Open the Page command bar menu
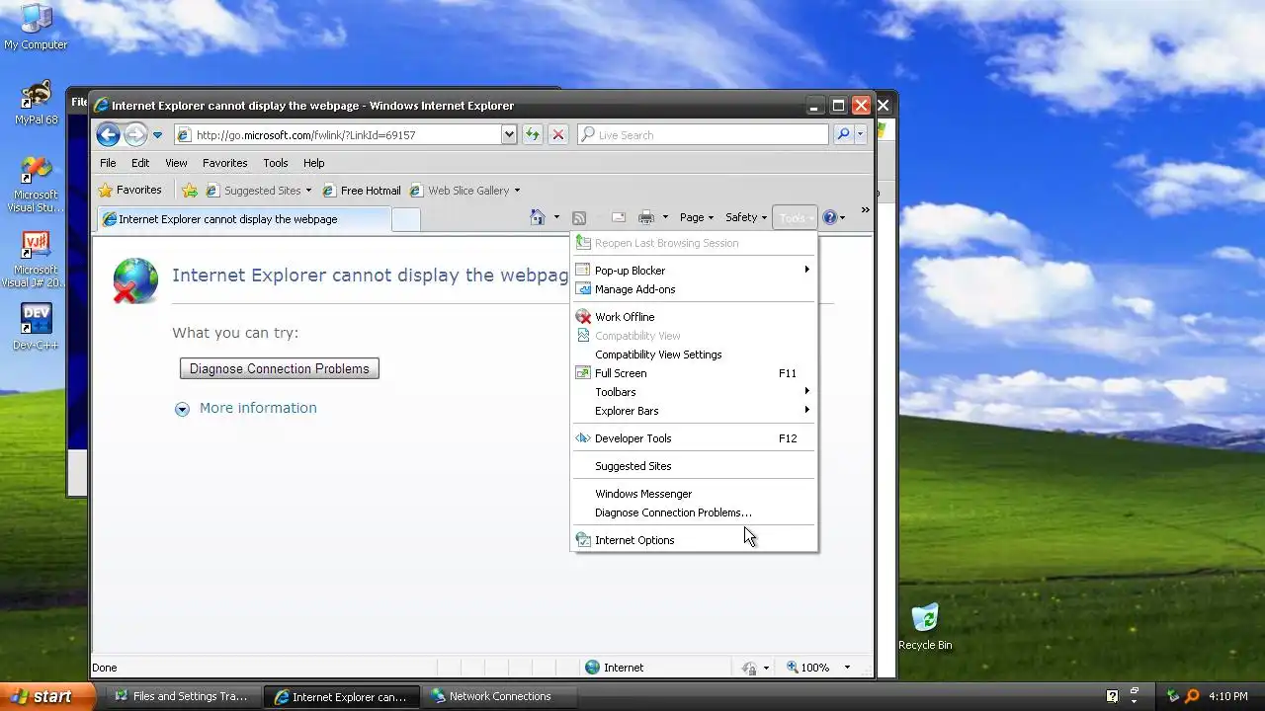 click(697, 217)
